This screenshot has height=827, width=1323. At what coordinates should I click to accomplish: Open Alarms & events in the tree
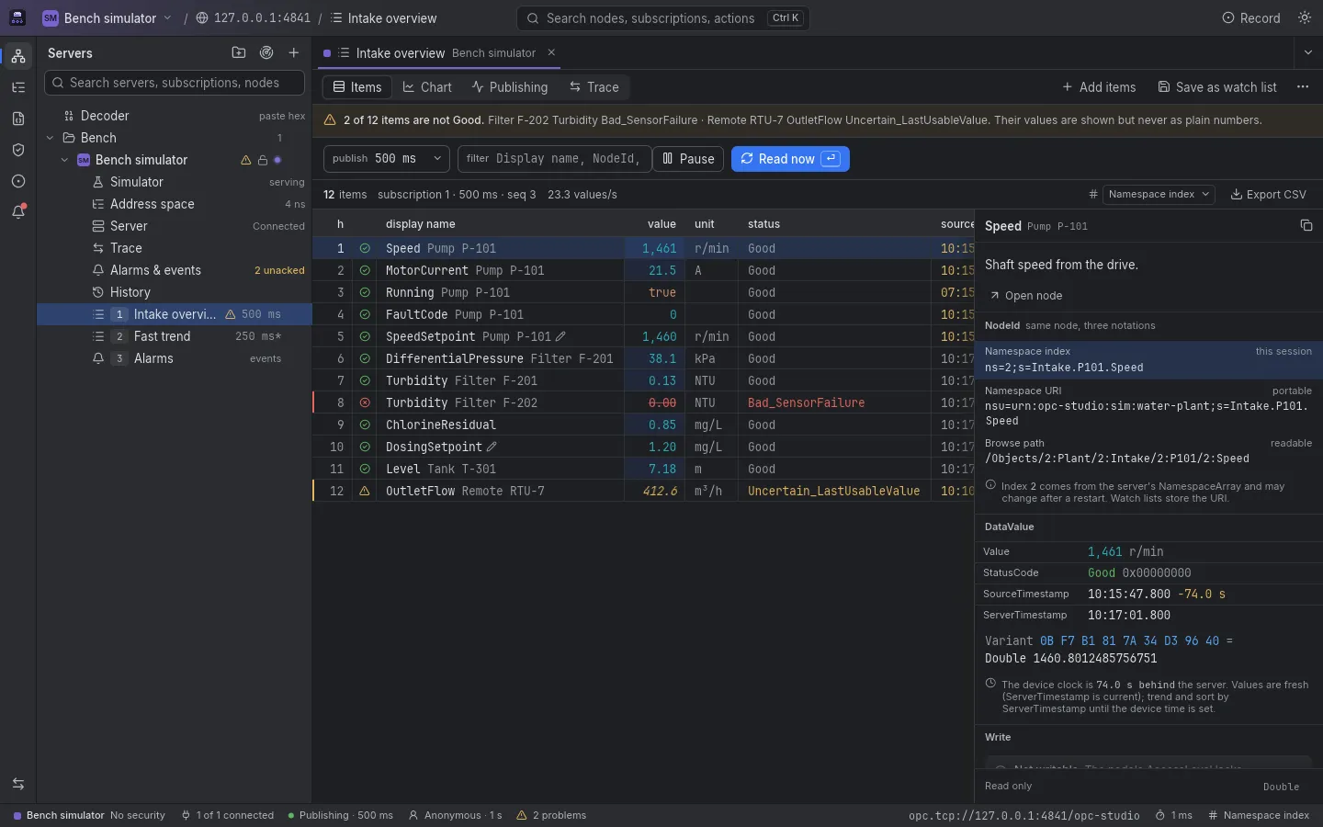pos(175,270)
